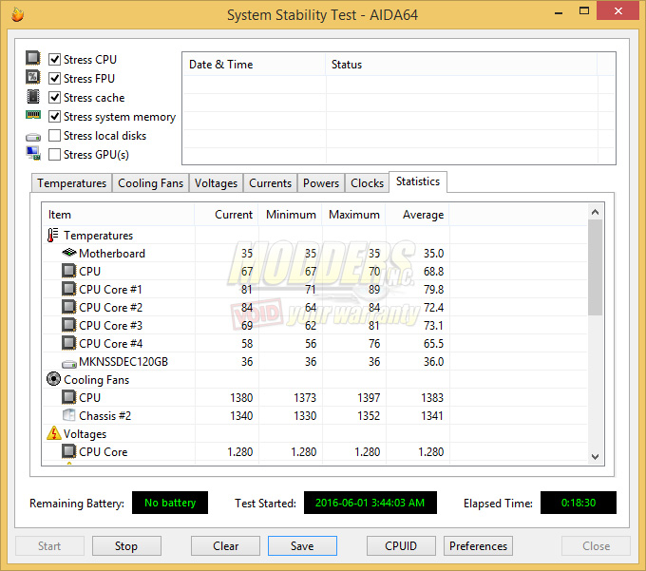The image size is (646, 571).
Task: Click the statistics list scrollbar thumb
Action: pyautogui.click(x=595, y=267)
